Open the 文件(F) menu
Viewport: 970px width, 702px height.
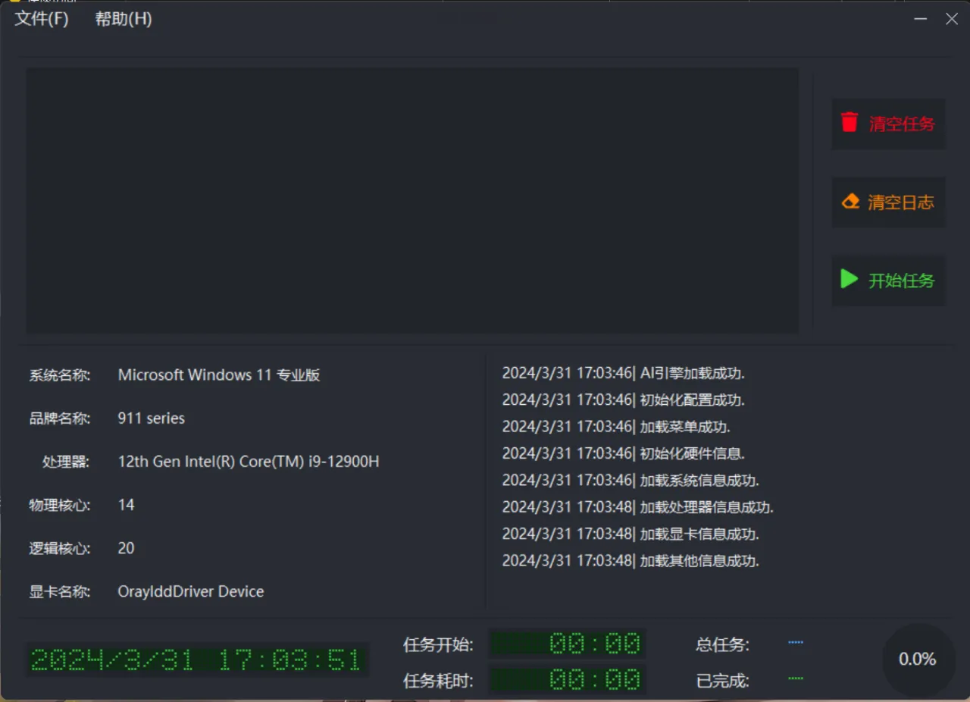[42, 19]
